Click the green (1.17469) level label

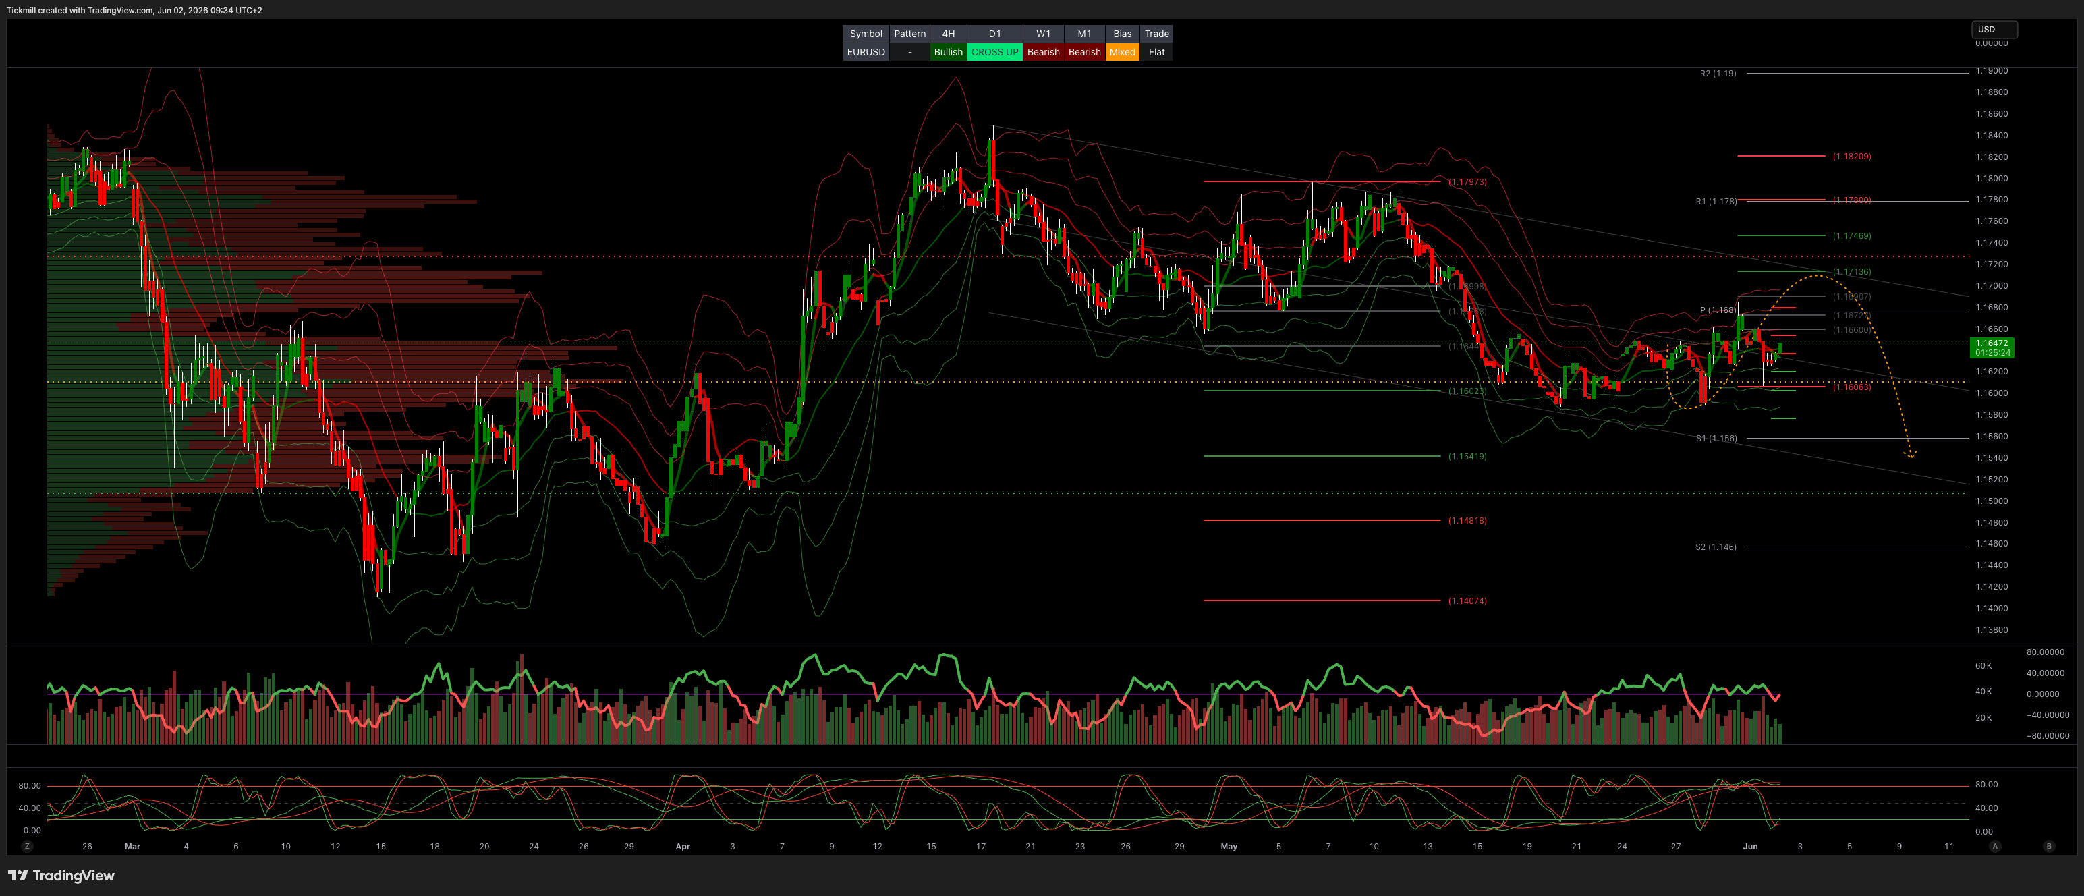click(1852, 235)
